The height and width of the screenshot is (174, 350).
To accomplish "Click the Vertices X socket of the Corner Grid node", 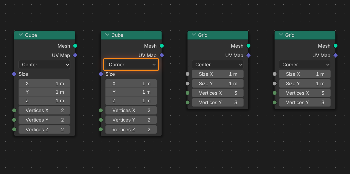I will (x=275, y=93).
